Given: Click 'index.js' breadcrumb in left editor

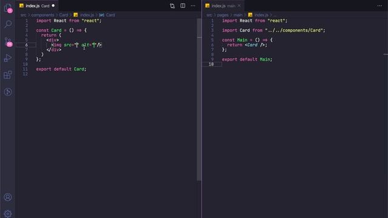Looking at the screenshot, I should pos(87,15).
